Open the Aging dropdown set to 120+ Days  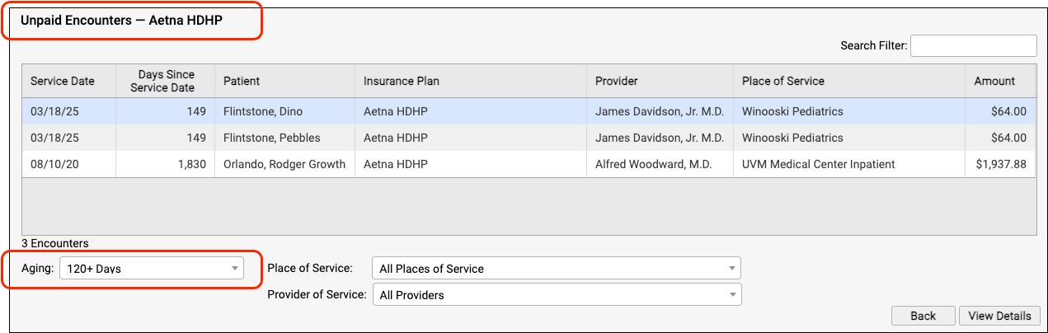[152, 269]
